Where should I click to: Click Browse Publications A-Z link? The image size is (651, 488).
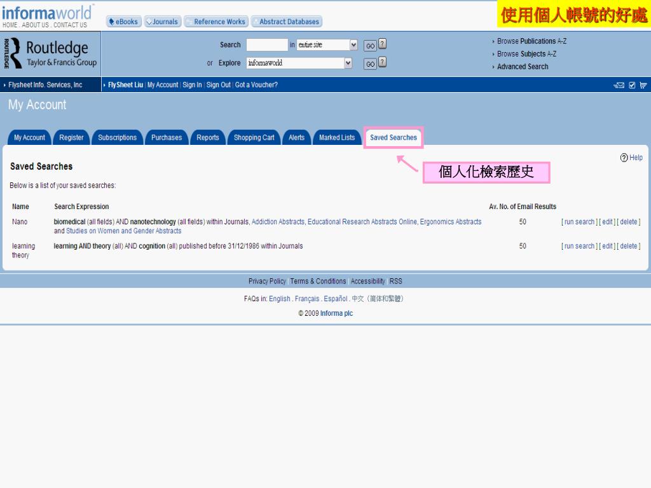[531, 41]
